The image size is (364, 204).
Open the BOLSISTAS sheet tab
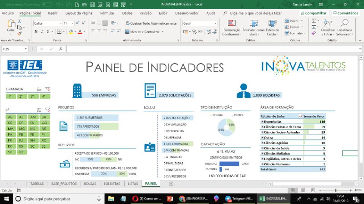[x=112, y=184]
